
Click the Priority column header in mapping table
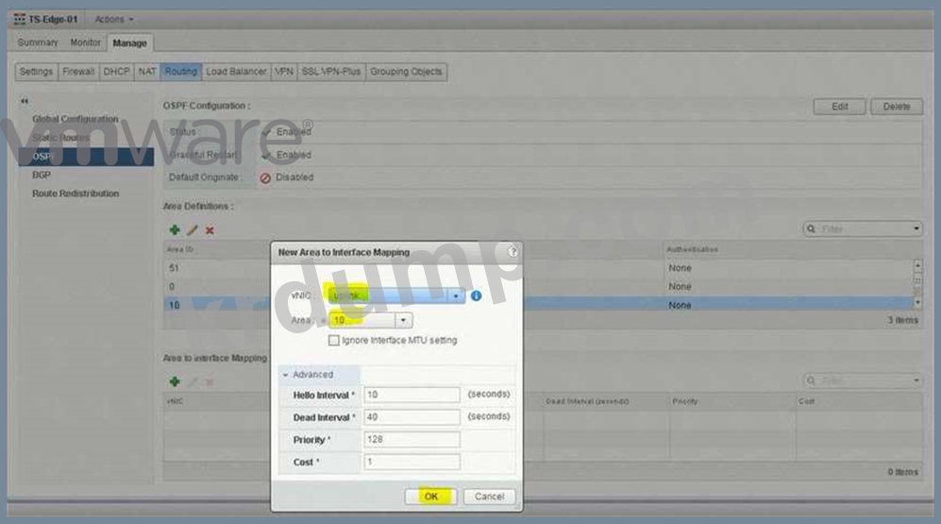[684, 401]
